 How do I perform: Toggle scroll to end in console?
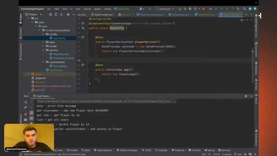coord(32,118)
